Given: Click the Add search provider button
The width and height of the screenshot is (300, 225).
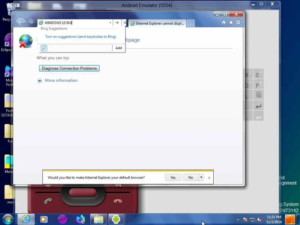Looking at the screenshot, I should pyautogui.click(x=119, y=48).
